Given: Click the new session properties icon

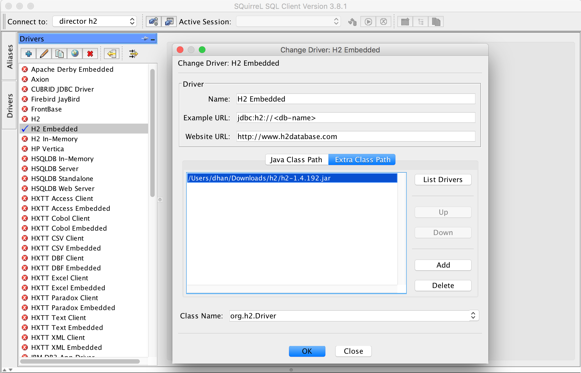Looking at the screenshot, I should pos(169,22).
